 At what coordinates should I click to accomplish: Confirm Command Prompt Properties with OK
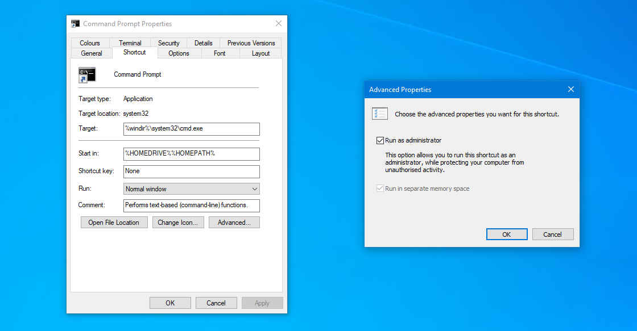pyautogui.click(x=170, y=303)
